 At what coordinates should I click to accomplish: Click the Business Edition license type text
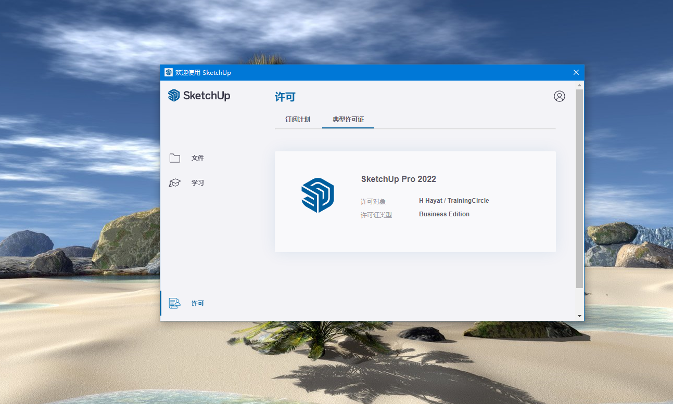[444, 214]
